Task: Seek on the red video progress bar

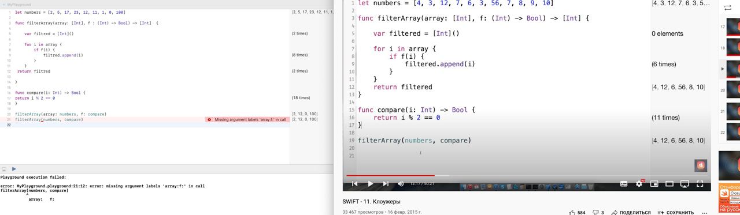Action: 390,175
